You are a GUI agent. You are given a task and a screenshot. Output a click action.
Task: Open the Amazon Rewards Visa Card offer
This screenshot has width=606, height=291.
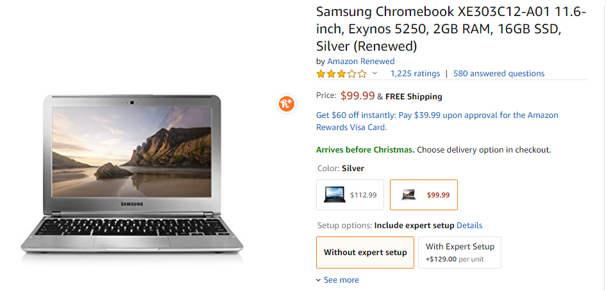(x=437, y=121)
